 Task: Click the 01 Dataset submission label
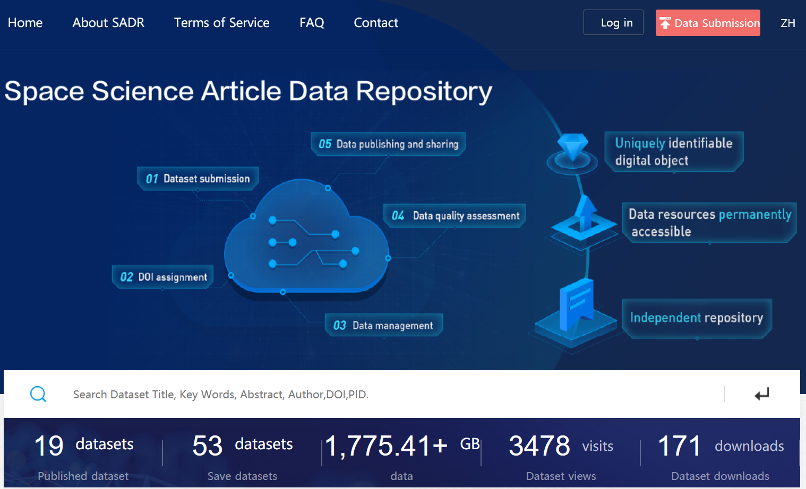coord(198,179)
